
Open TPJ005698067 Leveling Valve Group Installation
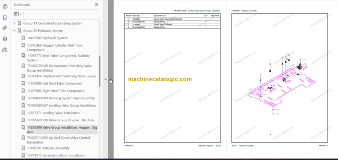coord(62,105)
